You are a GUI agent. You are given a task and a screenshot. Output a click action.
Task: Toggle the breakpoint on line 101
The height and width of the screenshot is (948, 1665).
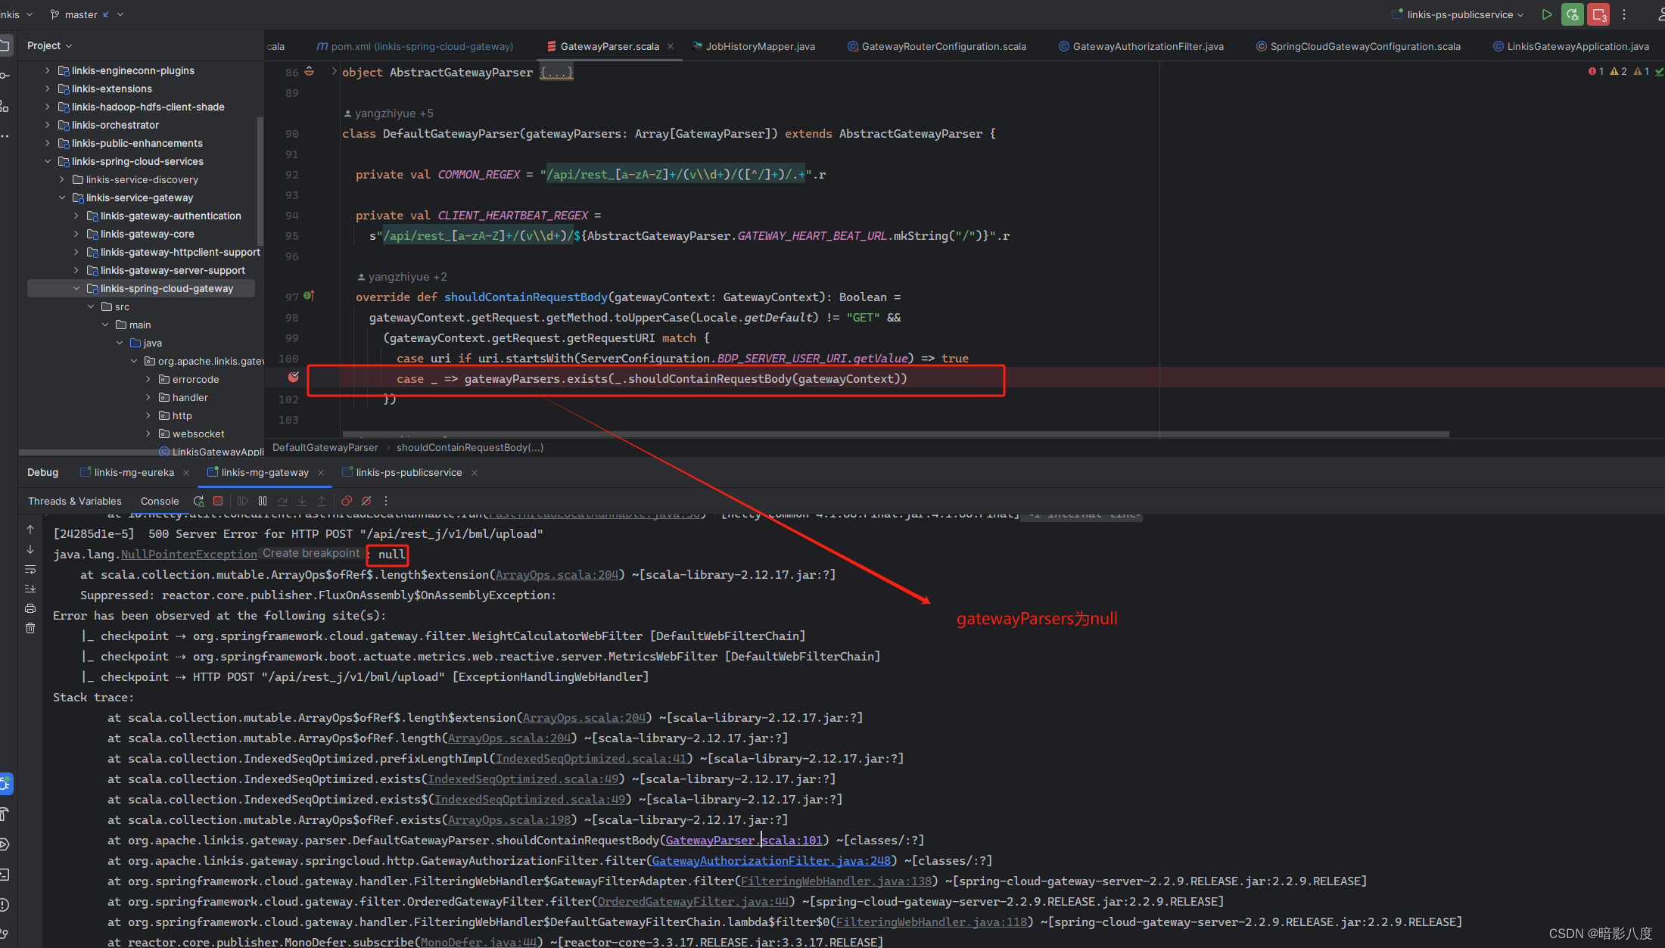294,378
